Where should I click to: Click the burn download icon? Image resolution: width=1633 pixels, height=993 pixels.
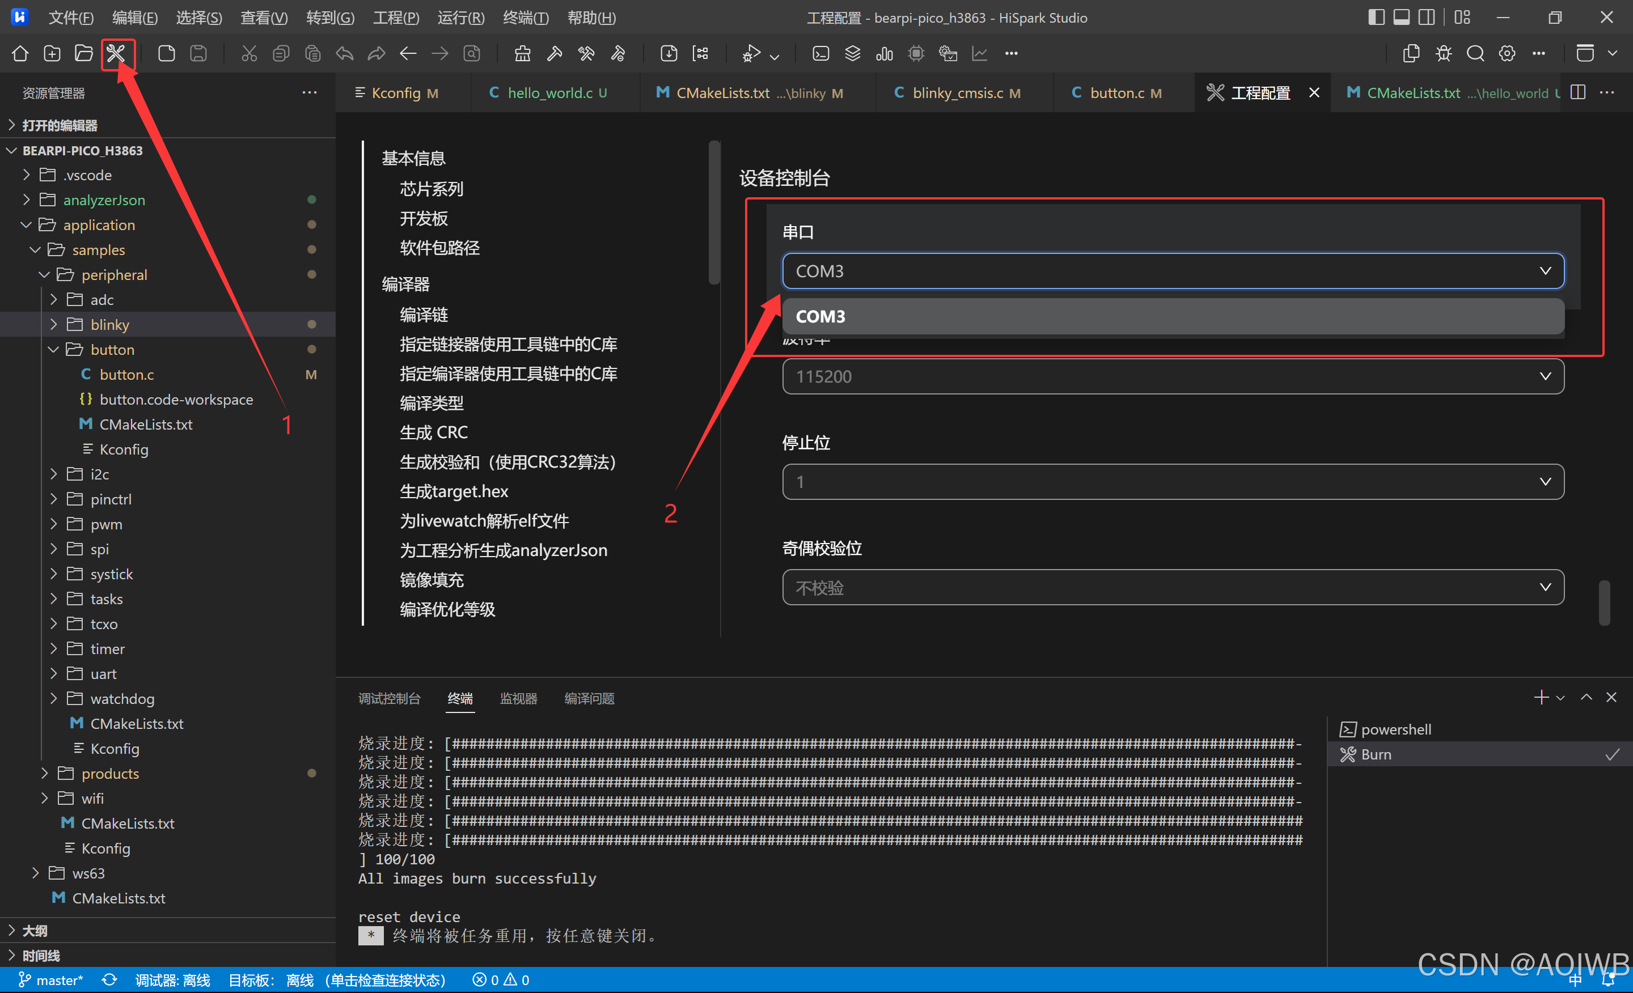pyautogui.click(x=669, y=54)
